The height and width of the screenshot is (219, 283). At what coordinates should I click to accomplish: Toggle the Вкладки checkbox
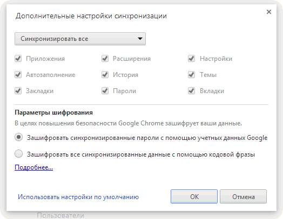[191, 90]
